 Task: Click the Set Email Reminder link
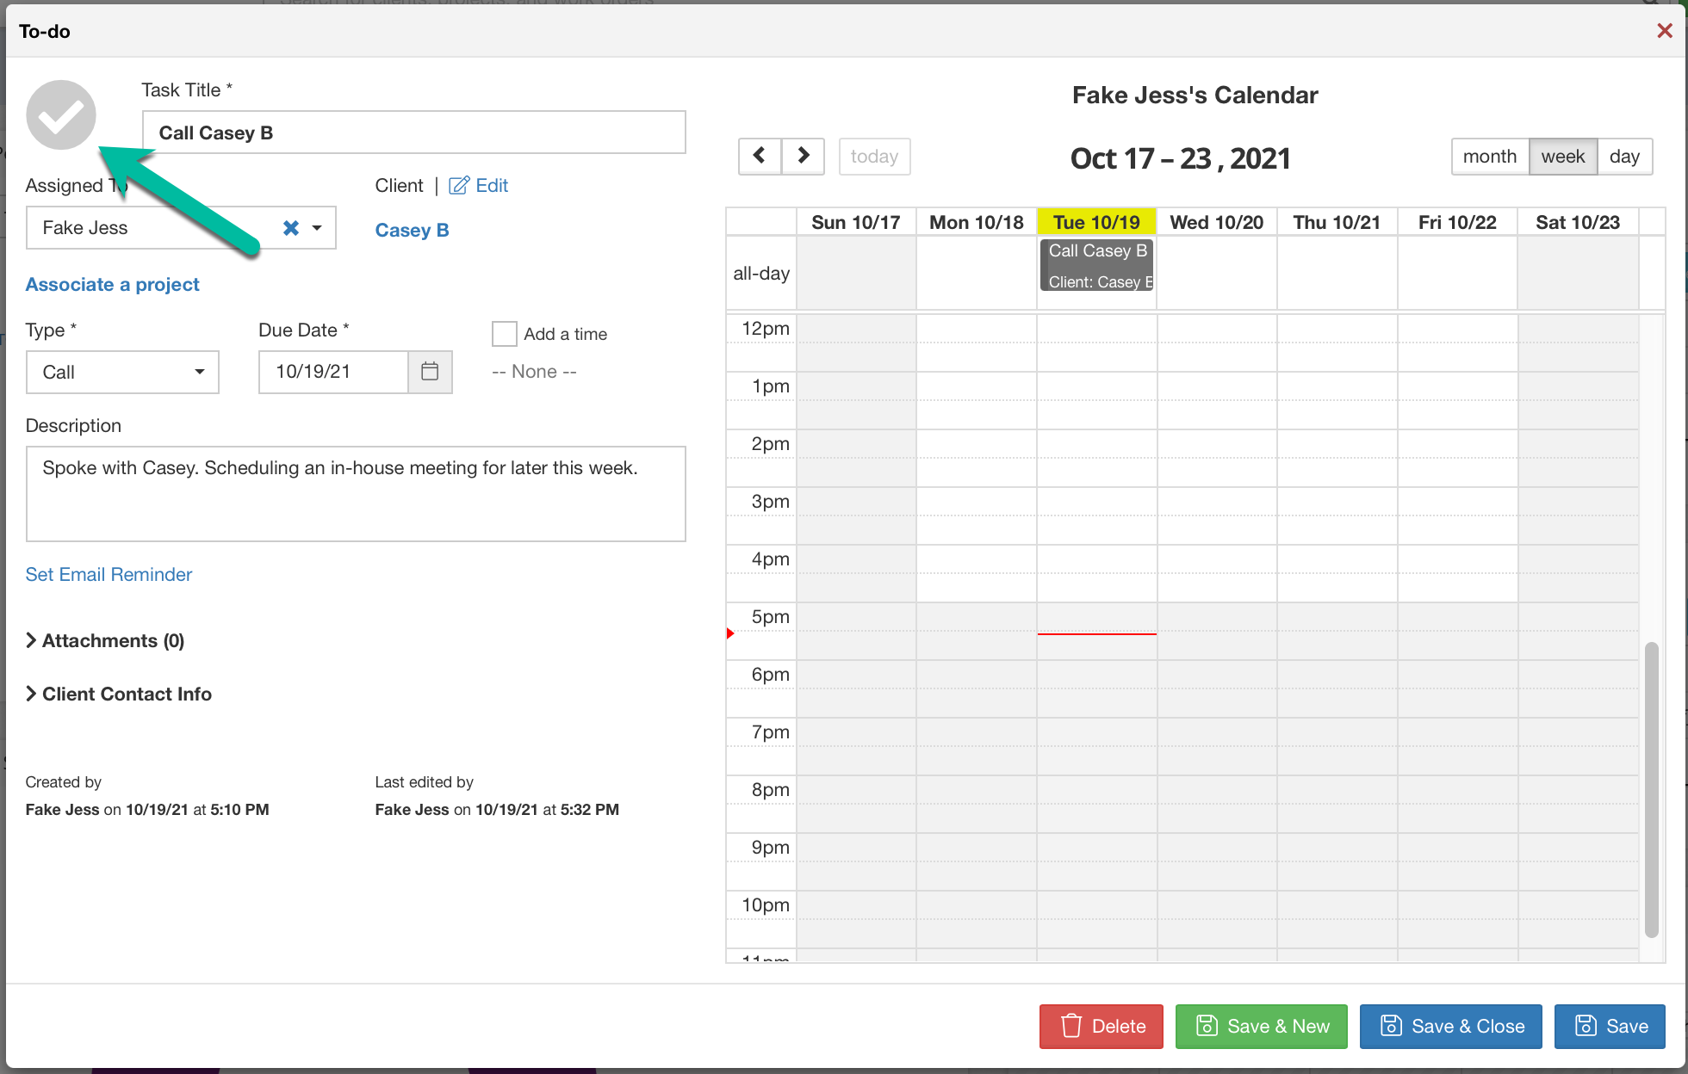coord(109,574)
